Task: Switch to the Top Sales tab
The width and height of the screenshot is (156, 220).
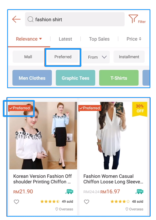Action: pyautogui.click(x=99, y=39)
